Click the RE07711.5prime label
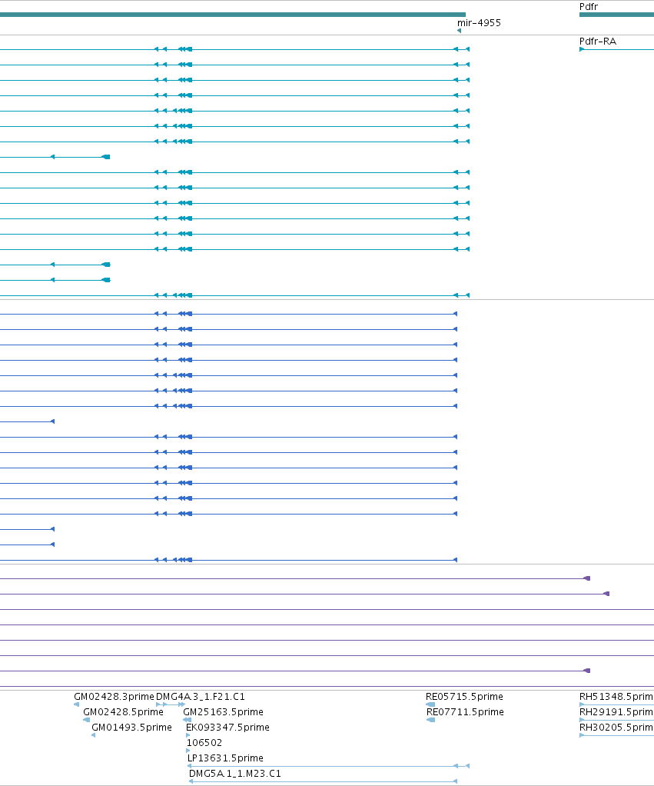The image size is (654, 786). click(x=465, y=712)
